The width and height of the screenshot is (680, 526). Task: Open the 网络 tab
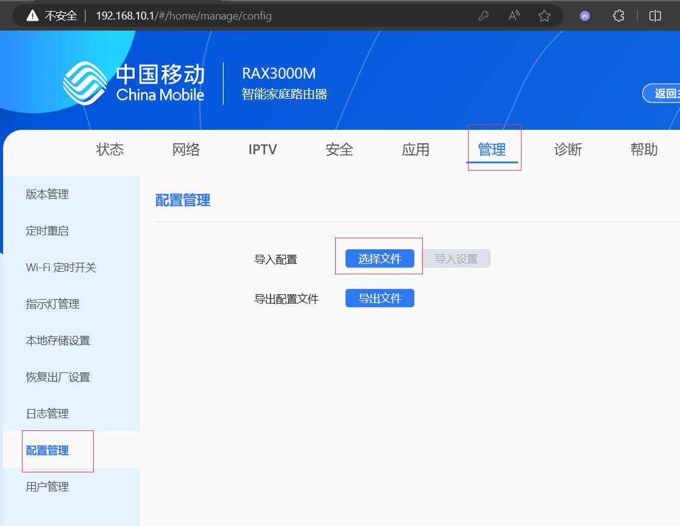coord(186,149)
